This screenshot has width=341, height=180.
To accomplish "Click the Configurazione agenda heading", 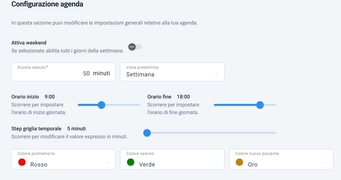I will click(47, 4).
